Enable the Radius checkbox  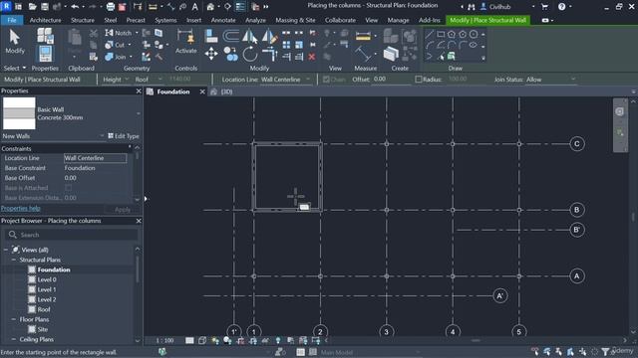click(x=419, y=80)
